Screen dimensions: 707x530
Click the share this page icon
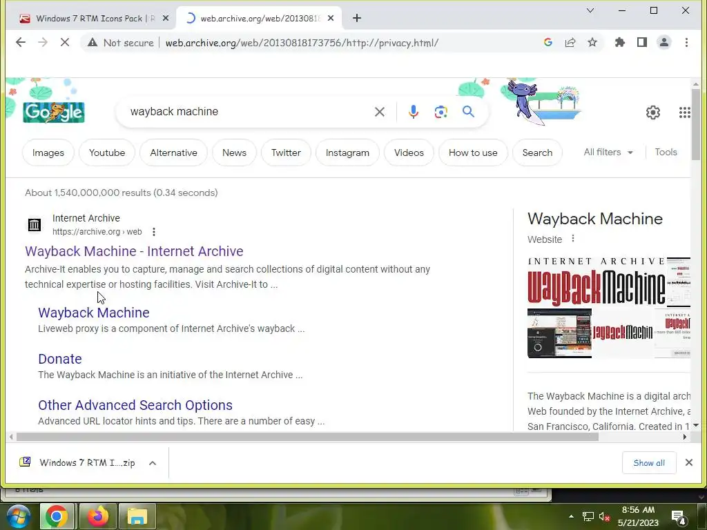click(x=570, y=42)
